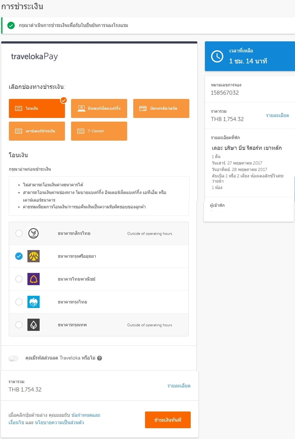Image resolution: width=295 pixels, height=439 pixels.
Task: Click the Kasikorn Bank logo icon
Action: [33, 233]
